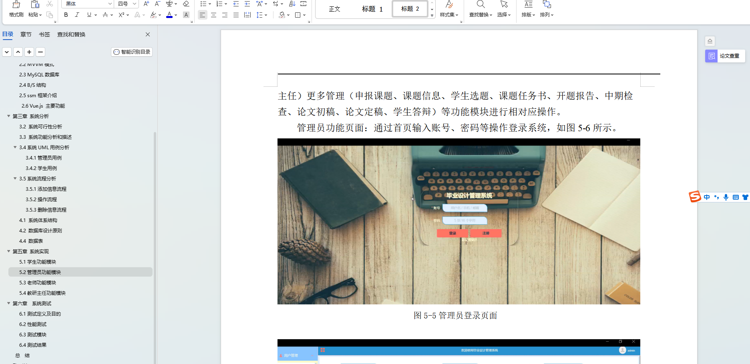Click the sort A-Z icon
750x364 pixels.
292,4
